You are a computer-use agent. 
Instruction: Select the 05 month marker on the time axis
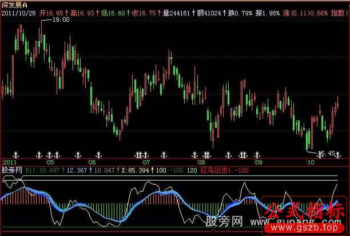click(x=51, y=162)
